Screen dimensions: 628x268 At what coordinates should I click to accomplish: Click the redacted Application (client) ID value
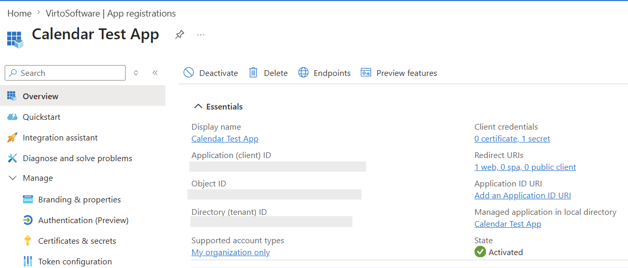278,166
